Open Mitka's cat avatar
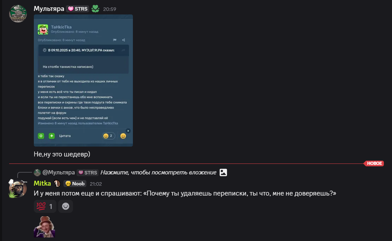 (18, 188)
